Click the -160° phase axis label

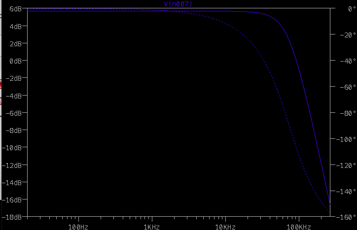coord(346,217)
